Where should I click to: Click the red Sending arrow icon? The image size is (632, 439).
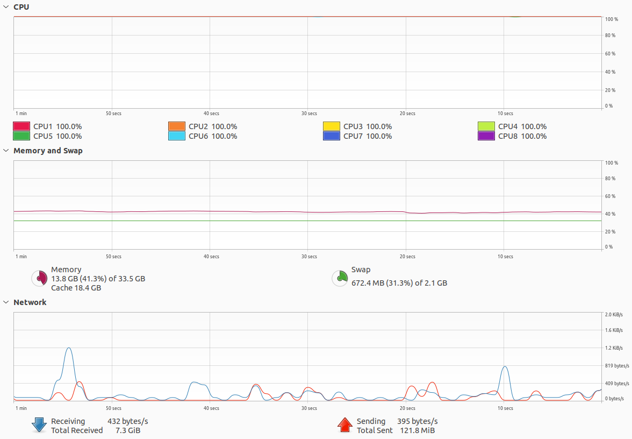[345, 425]
